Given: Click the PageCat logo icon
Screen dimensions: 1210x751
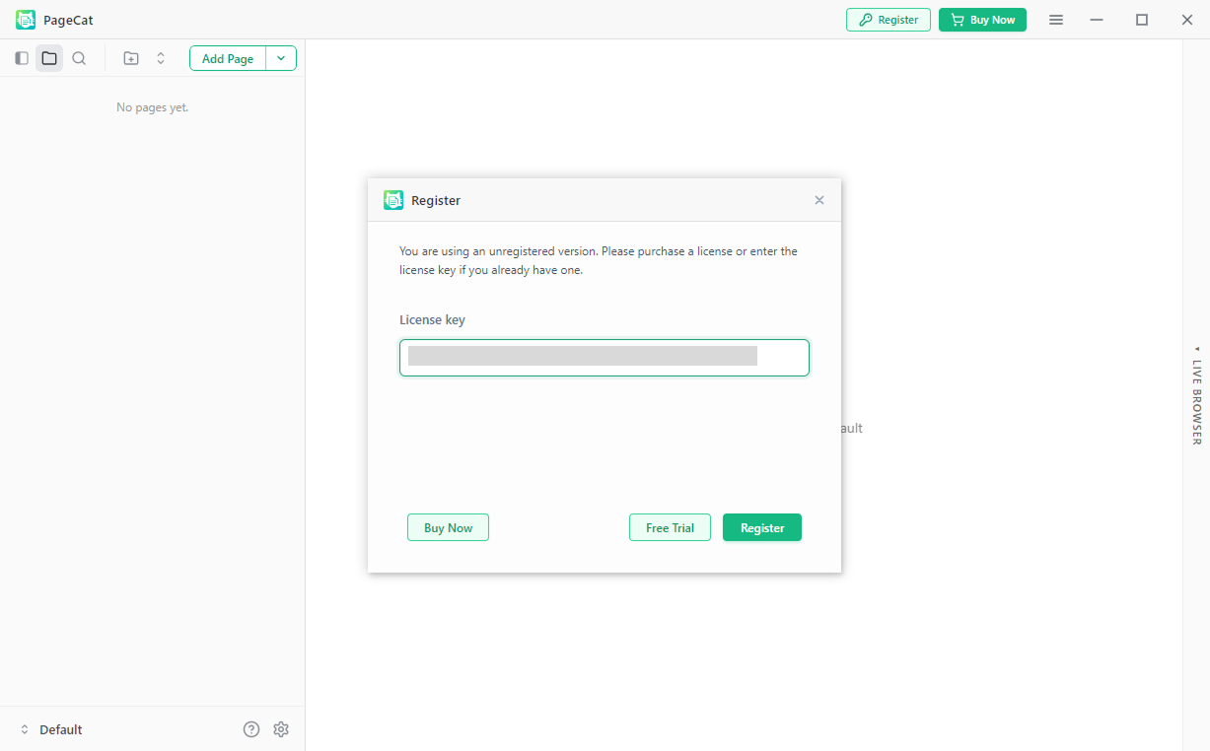Looking at the screenshot, I should 26,20.
